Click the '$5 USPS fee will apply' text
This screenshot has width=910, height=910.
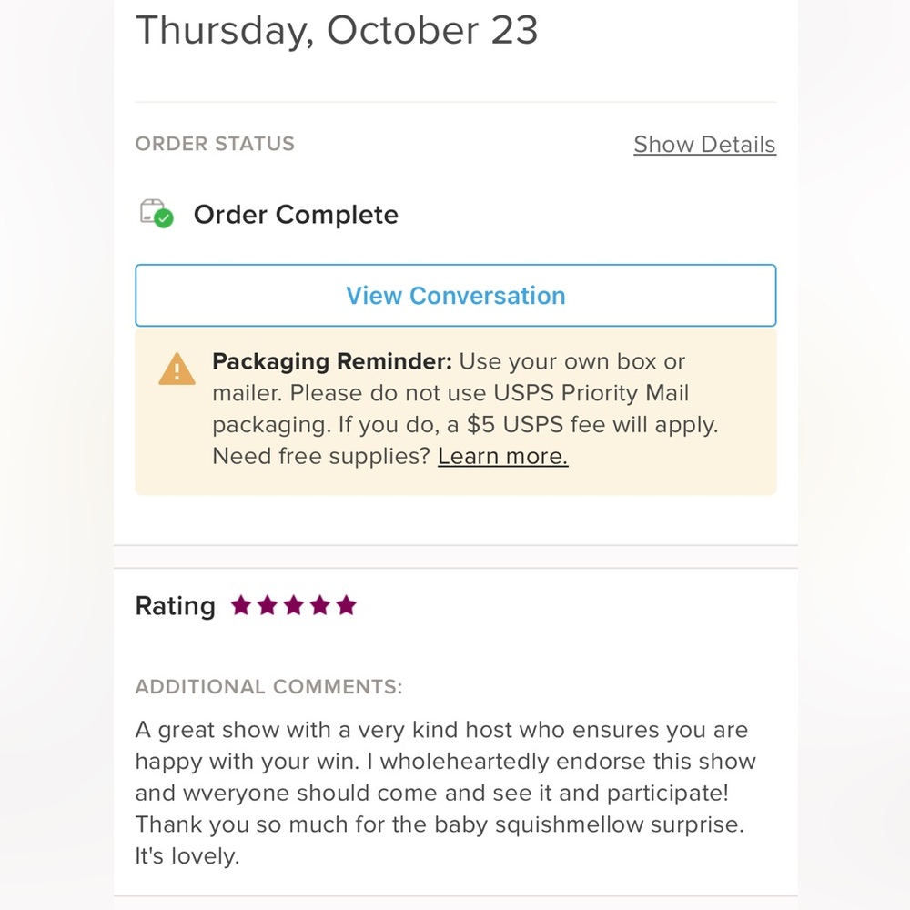599,425
